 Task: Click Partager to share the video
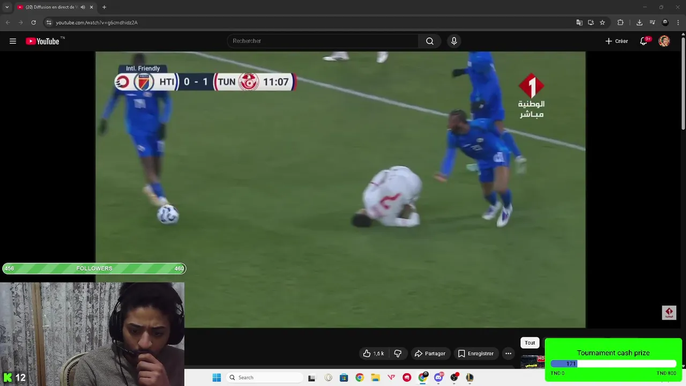(430, 353)
